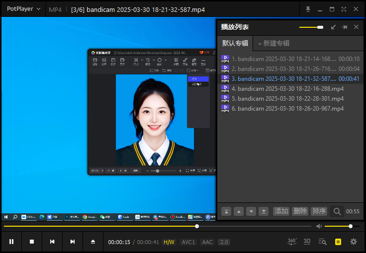Skip to the next file in playlist
This screenshot has width=366, height=253.
pyautogui.click(x=73, y=242)
